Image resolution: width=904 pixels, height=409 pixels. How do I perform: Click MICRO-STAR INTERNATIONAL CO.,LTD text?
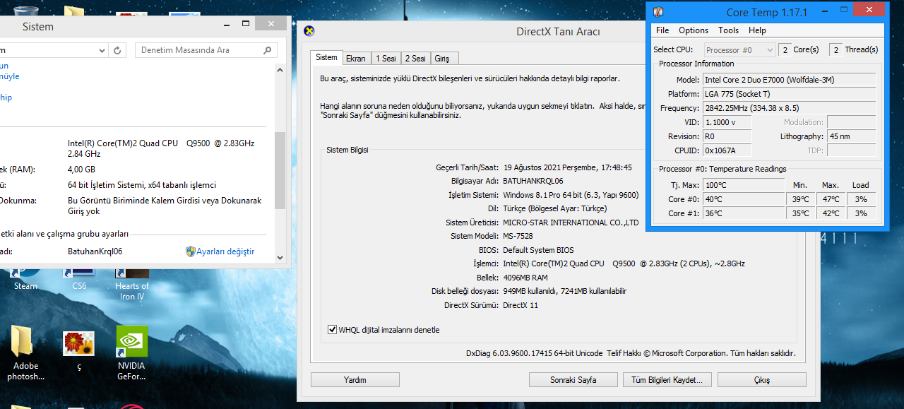point(571,223)
